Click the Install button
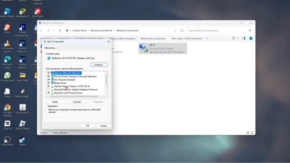 click(55, 102)
